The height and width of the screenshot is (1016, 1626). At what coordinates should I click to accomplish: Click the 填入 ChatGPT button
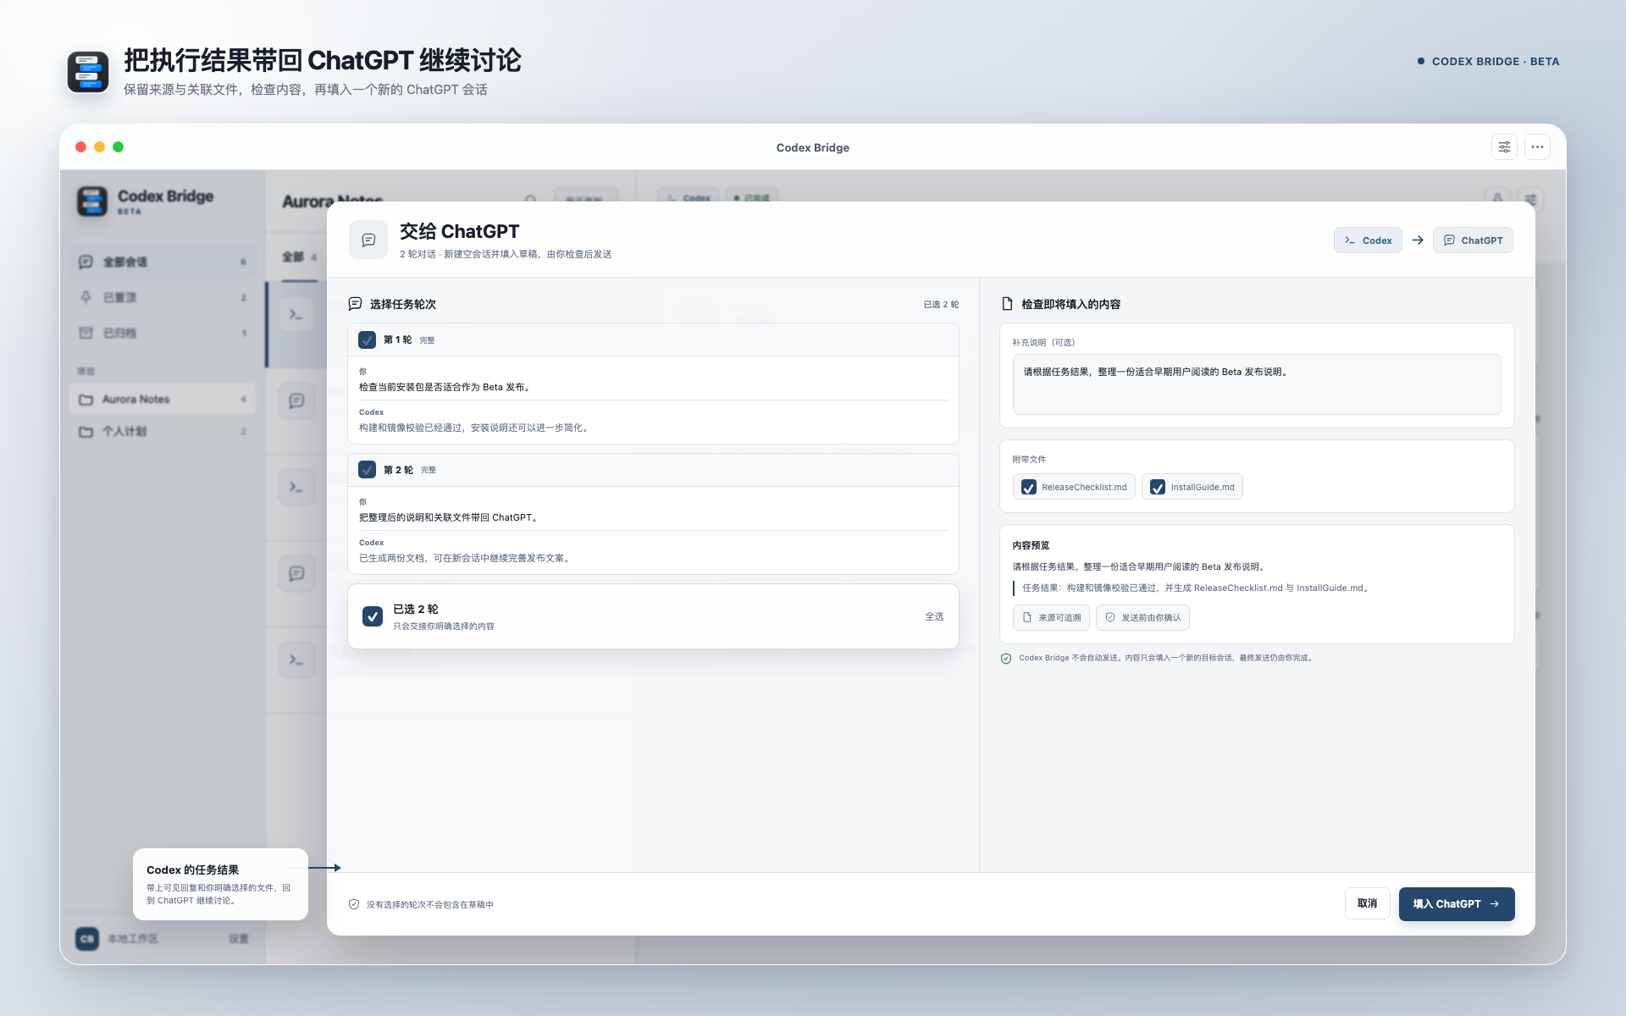pyautogui.click(x=1457, y=903)
